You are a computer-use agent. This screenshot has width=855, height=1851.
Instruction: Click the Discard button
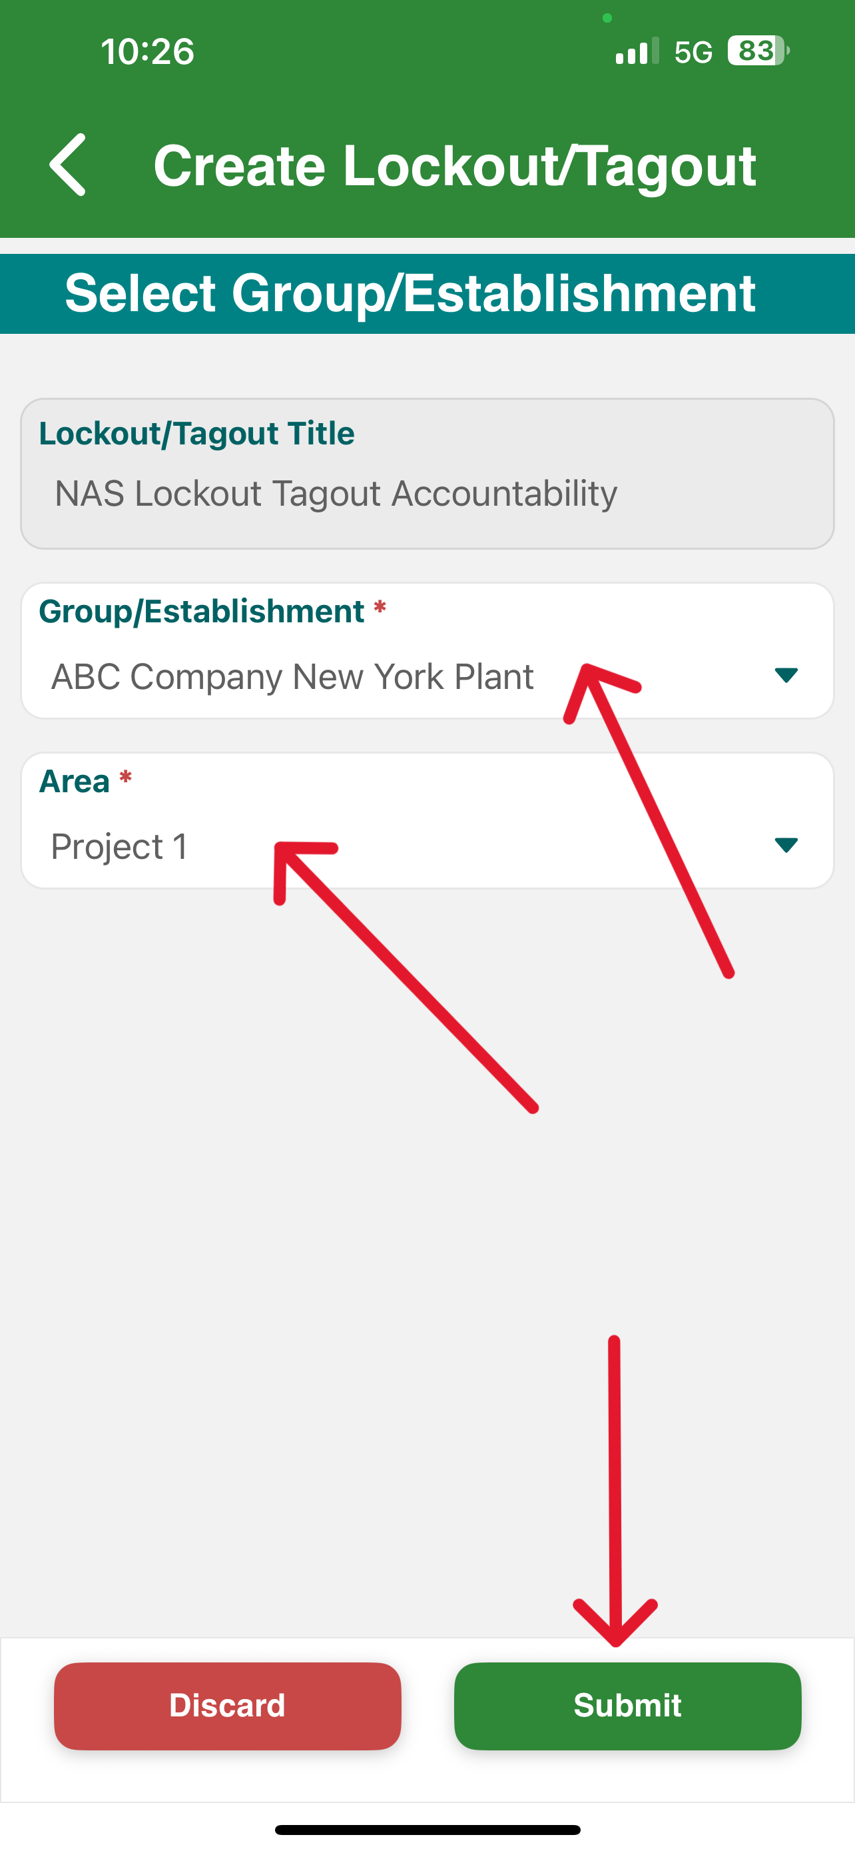coord(228,1706)
